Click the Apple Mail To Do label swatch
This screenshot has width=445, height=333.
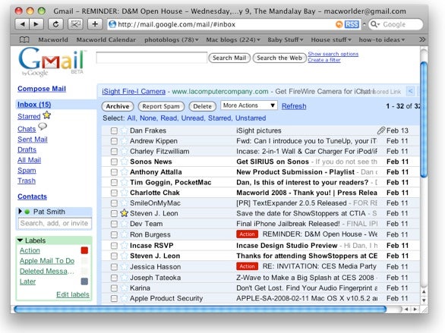pos(84,261)
